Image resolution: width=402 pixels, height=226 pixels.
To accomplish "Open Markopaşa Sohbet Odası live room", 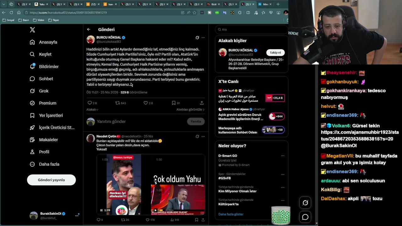I will tap(251, 130).
